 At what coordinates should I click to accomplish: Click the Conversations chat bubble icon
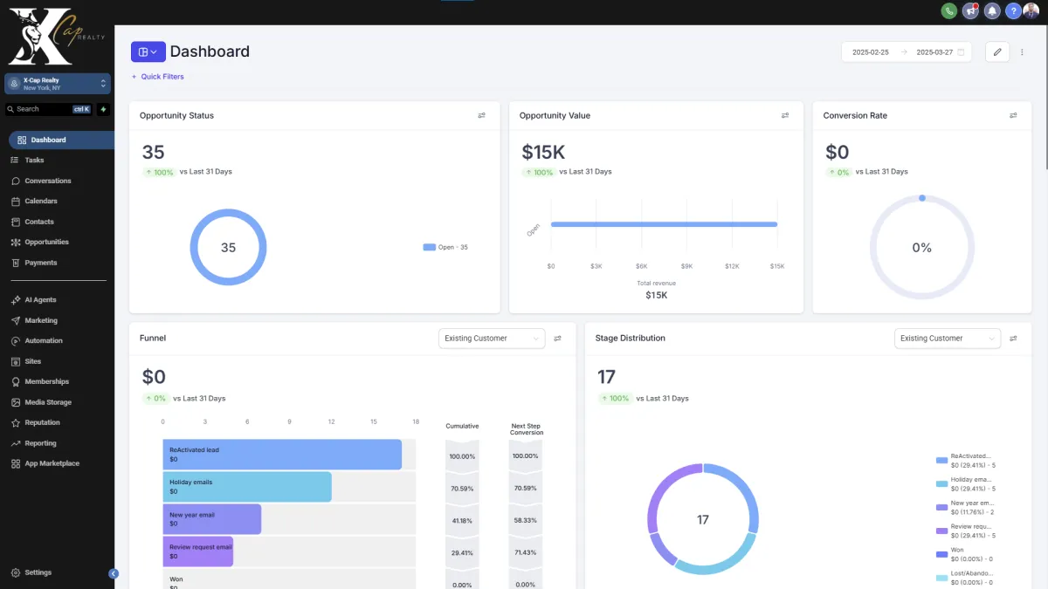(x=16, y=181)
